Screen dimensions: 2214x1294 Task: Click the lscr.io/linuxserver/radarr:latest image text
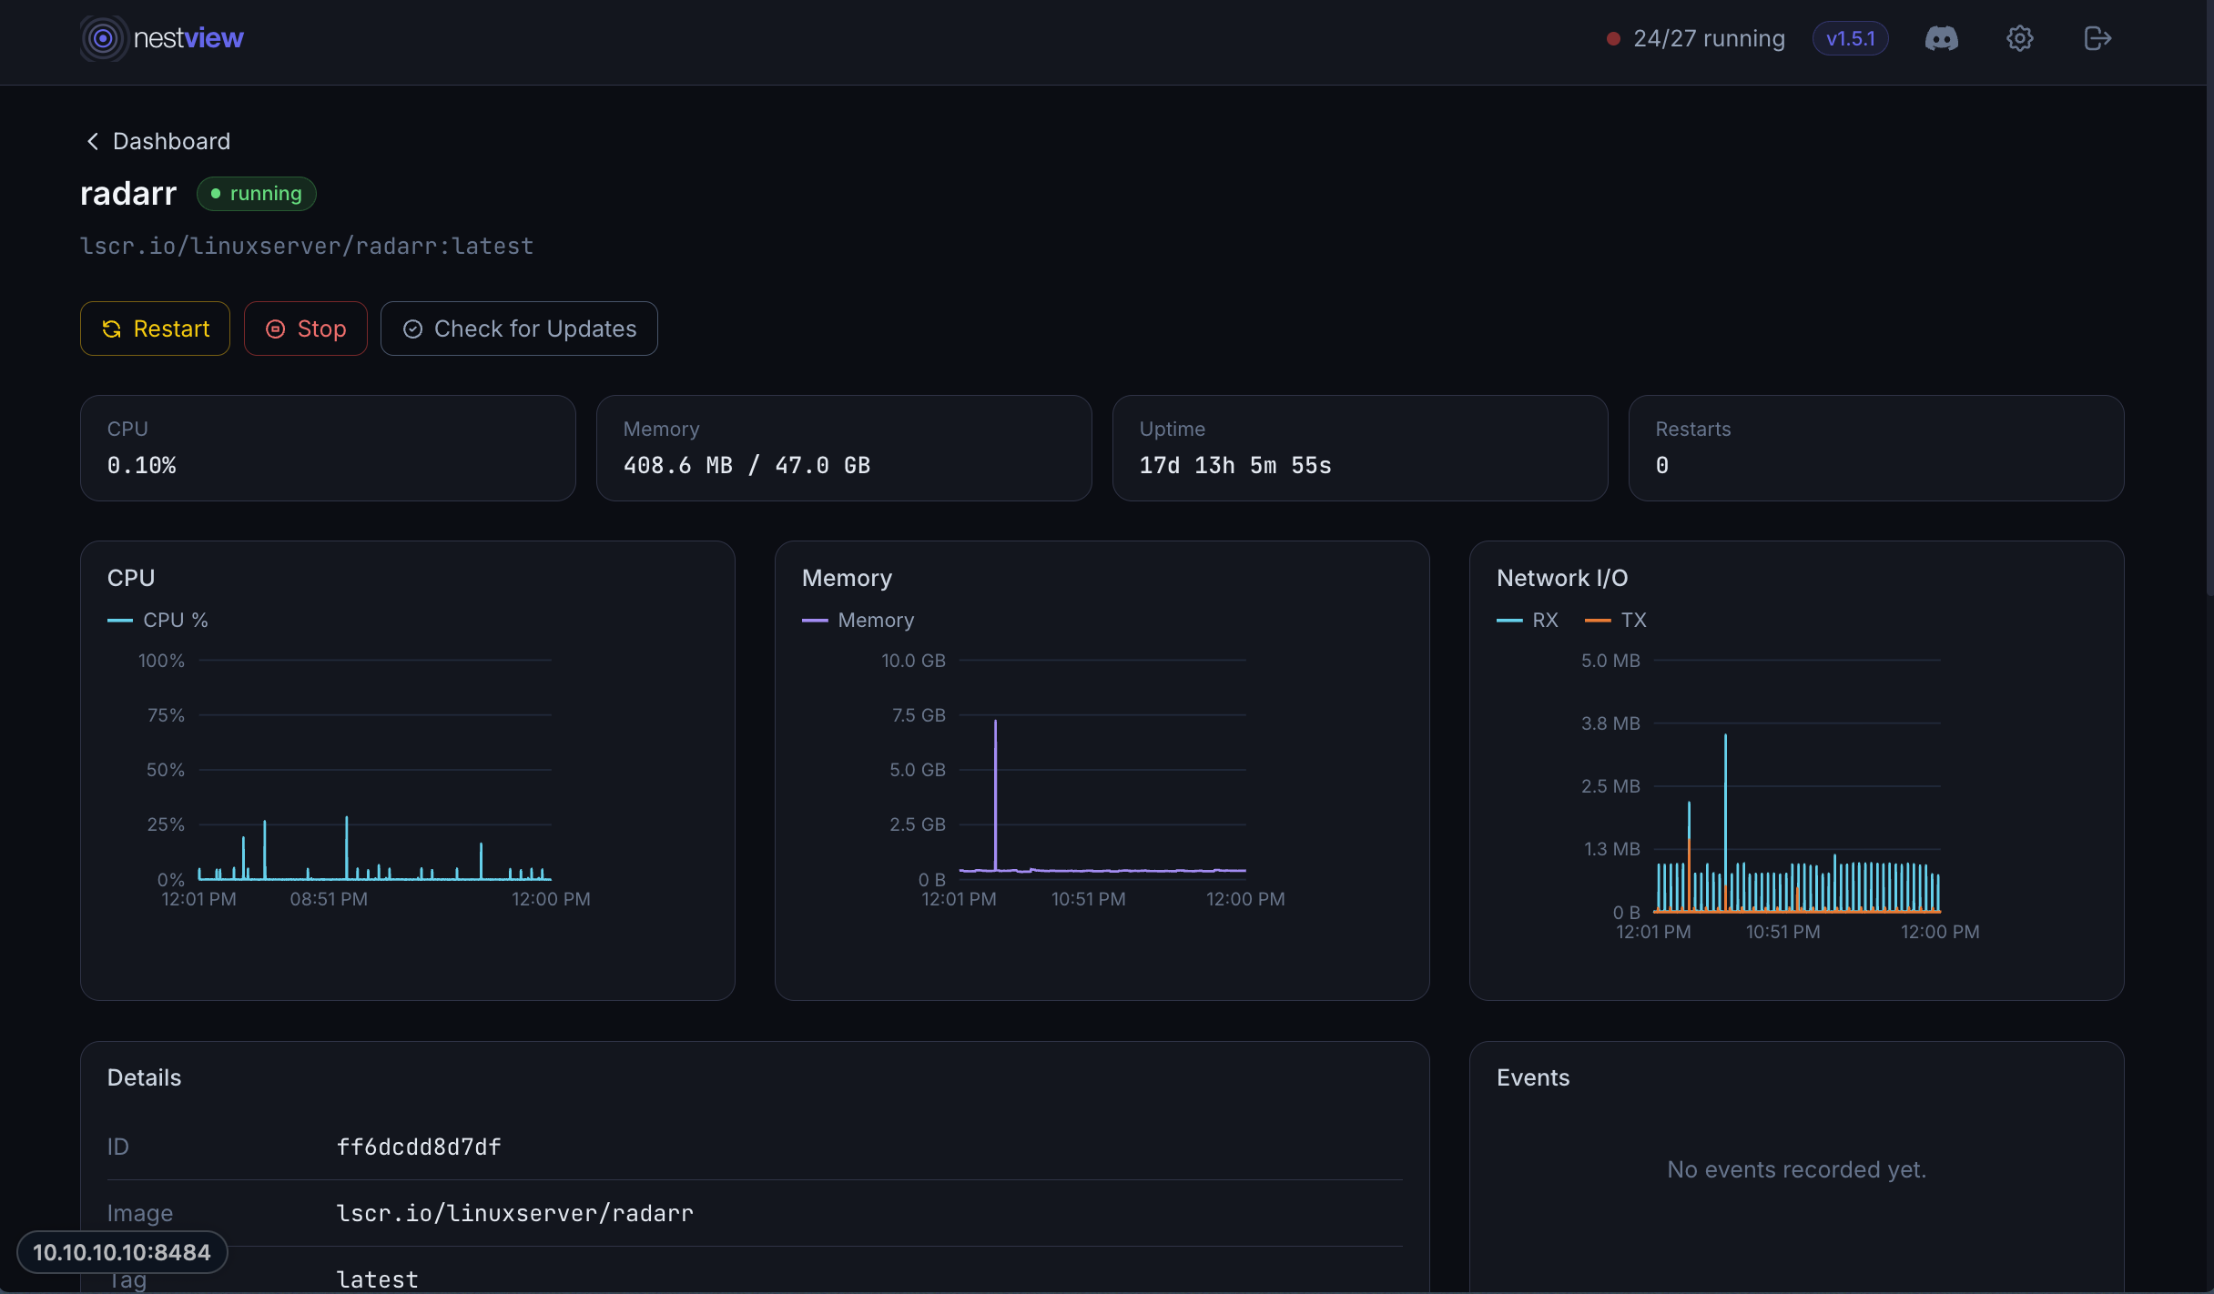click(x=307, y=246)
